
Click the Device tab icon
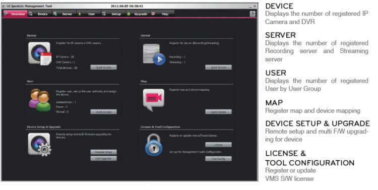(31, 14)
